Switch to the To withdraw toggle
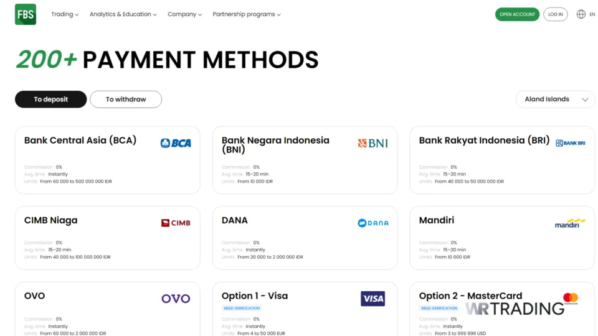This screenshot has height=336, width=598. pyautogui.click(x=126, y=100)
